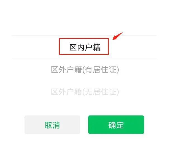Viewport: 169px width, 141px height.
Task: Tap the 籍 character in the highlighted option
Action: click(97, 47)
